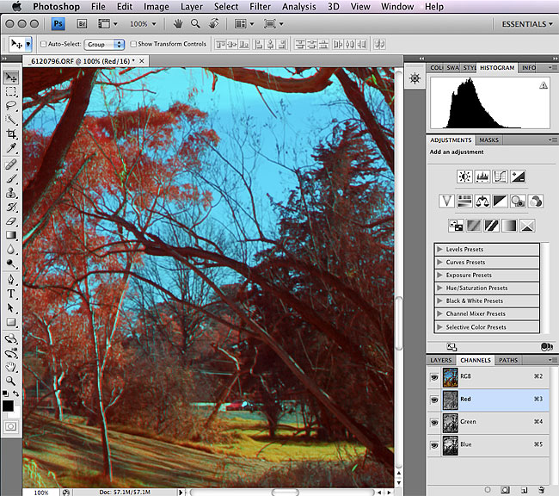The width and height of the screenshot is (559, 496).
Task: Switch to the Paths tab
Action: point(508,360)
